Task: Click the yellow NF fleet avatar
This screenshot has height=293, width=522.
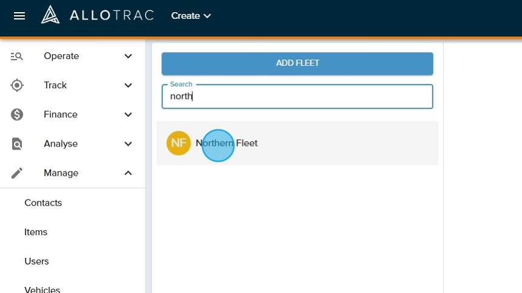Action: click(x=178, y=143)
